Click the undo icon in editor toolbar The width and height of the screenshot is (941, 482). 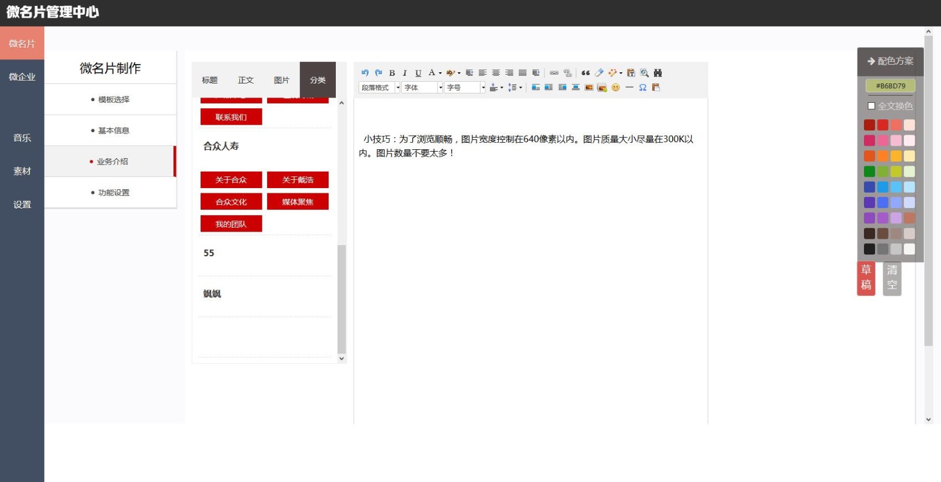tap(365, 73)
